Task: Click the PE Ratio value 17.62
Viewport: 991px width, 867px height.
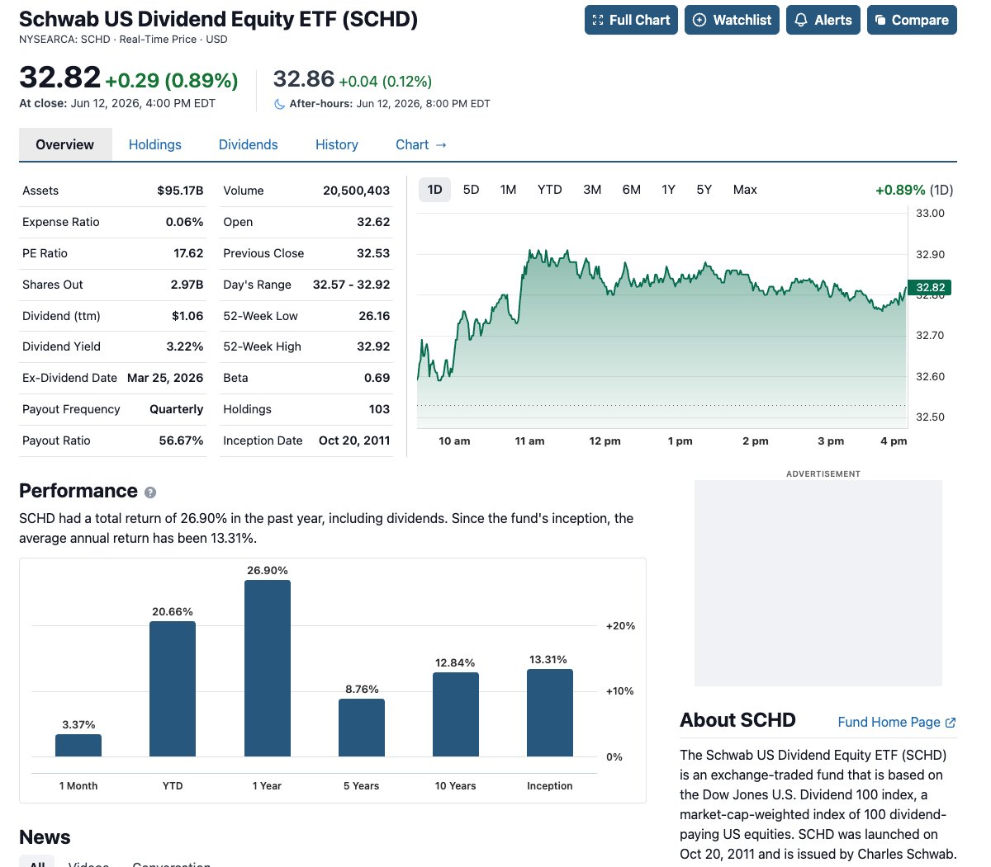Action: coord(188,253)
